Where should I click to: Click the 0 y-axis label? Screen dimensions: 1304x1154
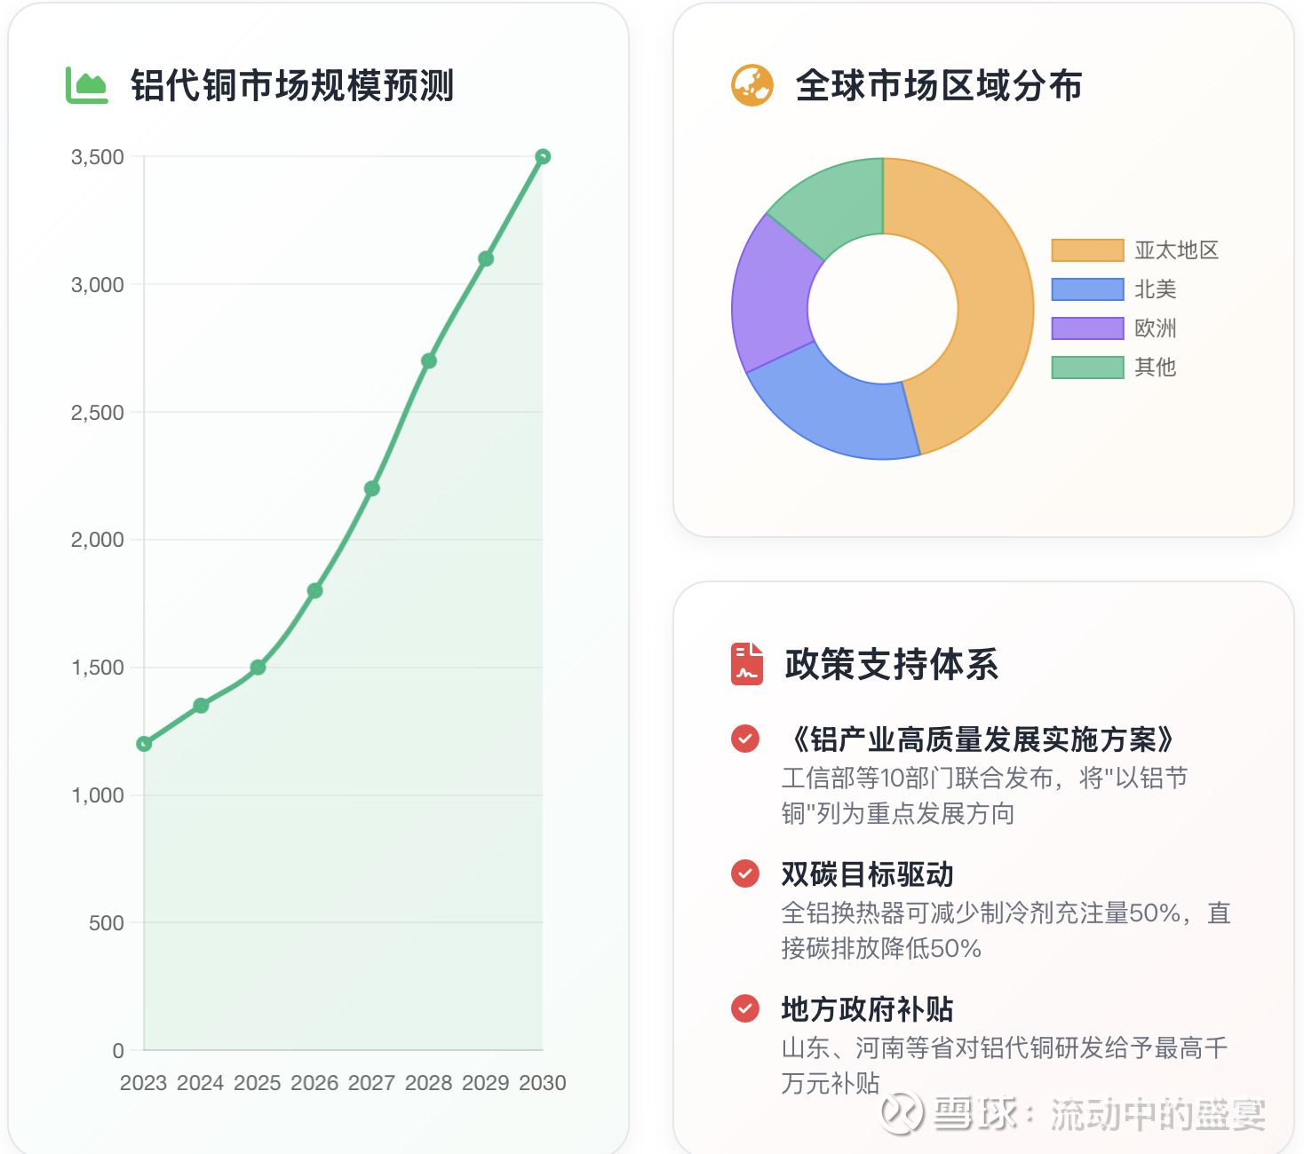pyautogui.click(x=118, y=1051)
